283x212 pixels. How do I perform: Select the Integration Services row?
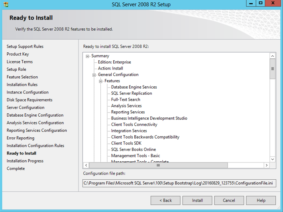(129, 131)
